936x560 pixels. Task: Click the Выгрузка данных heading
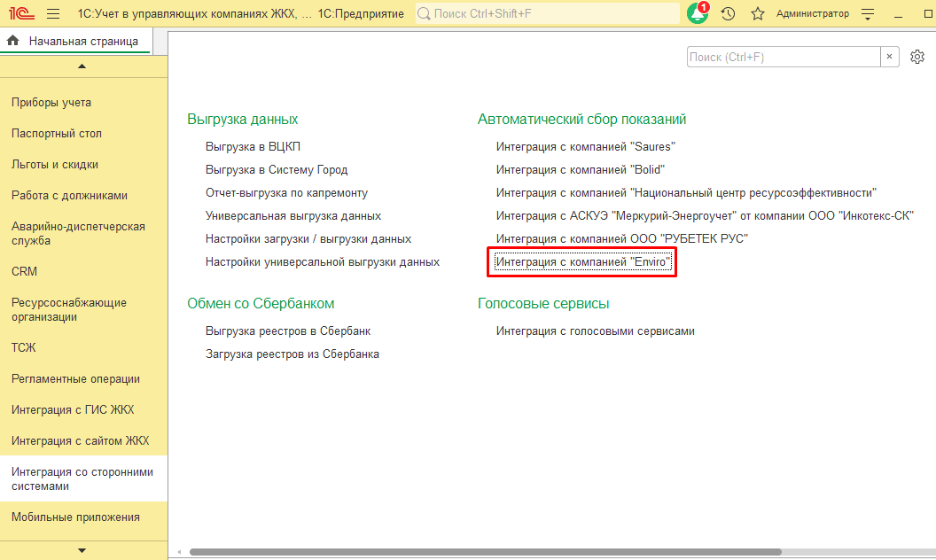tap(242, 119)
